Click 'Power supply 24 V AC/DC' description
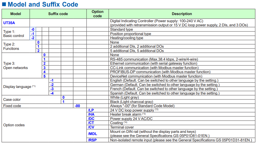 coord(131,119)
